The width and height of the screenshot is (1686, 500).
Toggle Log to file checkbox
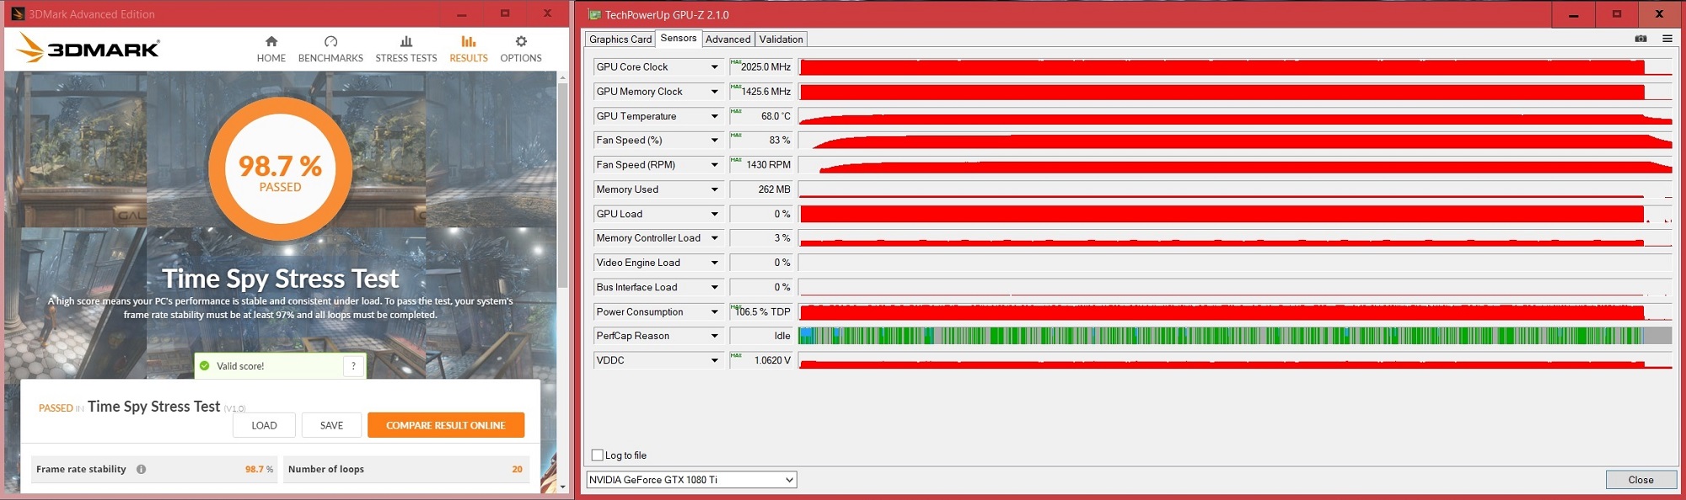click(x=597, y=455)
